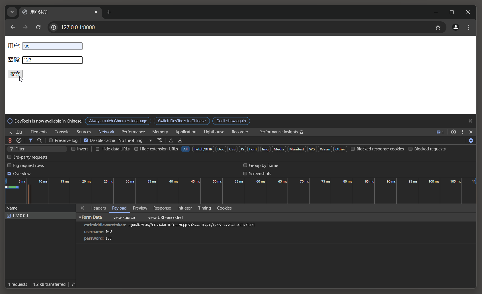
Task: Filter requests by Fetch/XHR
Action: [x=203, y=149]
